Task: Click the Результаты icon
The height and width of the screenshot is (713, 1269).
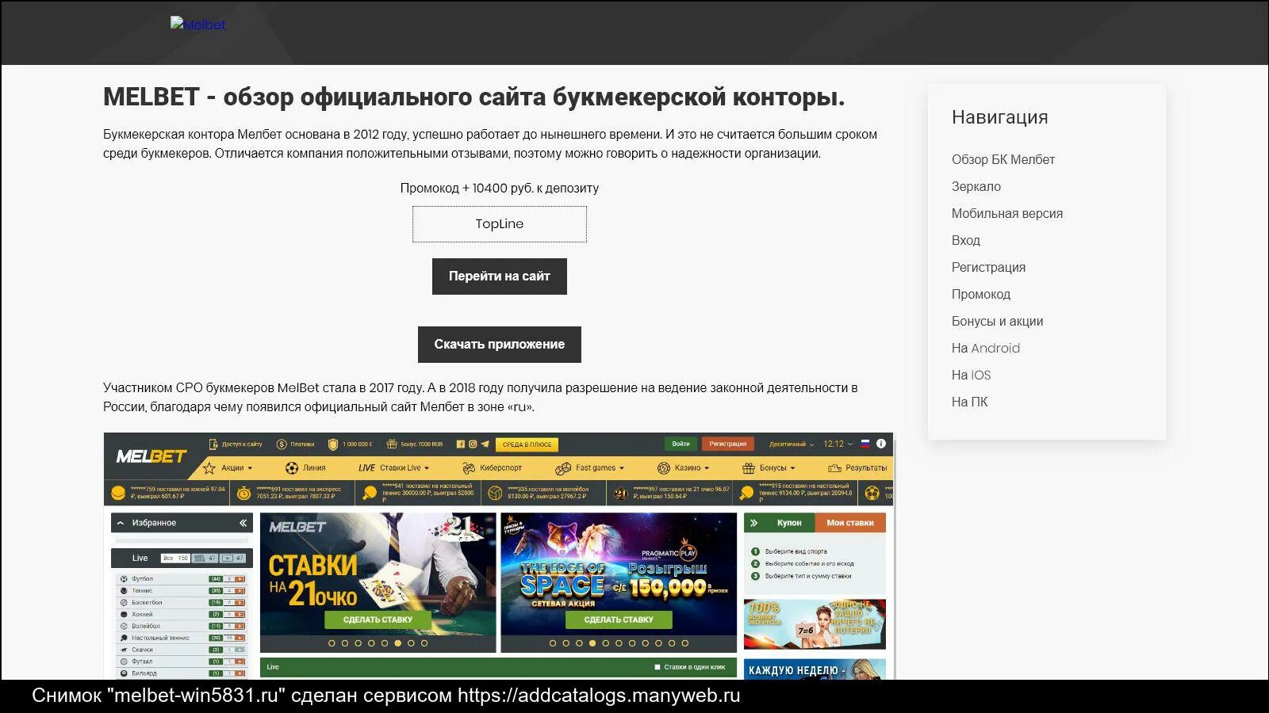Action: [834, 468]
